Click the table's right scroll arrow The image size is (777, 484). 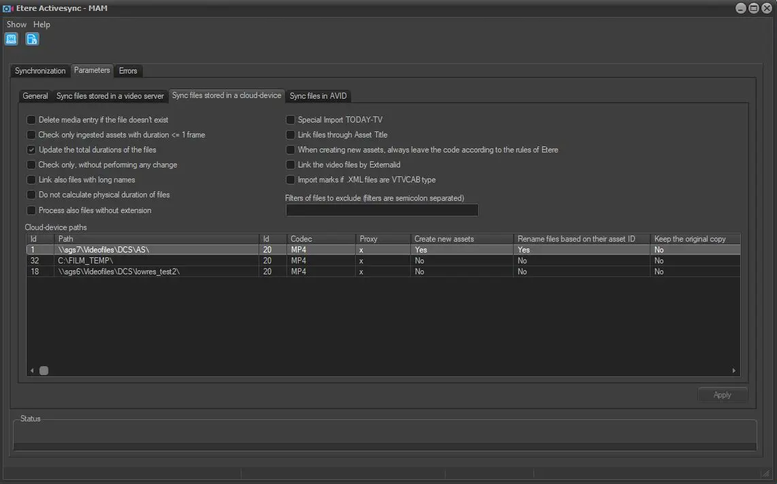pyautogui.click(x=734, y=370)
